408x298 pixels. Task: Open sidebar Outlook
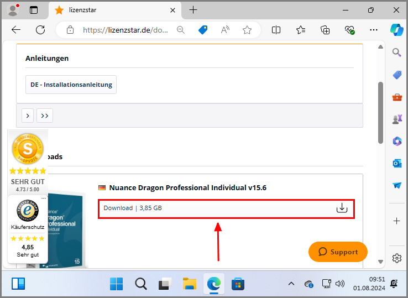point(397,164)
